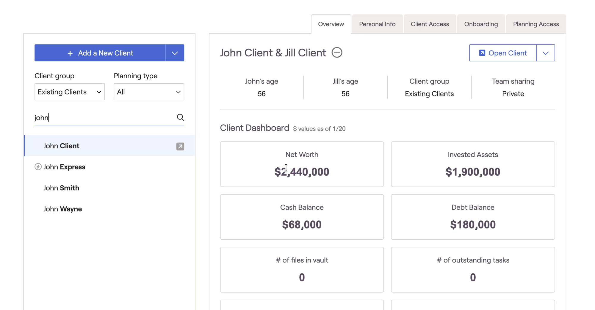Viewport: 595px width, 310px height.
Task: Click the Net Worth dashboard card
Action: coord(302,164)
